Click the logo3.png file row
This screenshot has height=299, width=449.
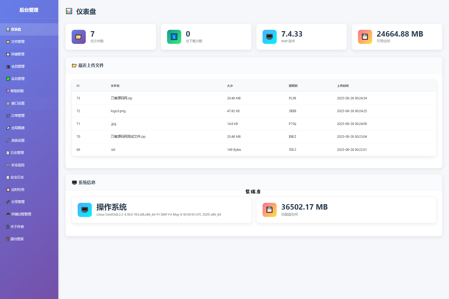(118, 111)
